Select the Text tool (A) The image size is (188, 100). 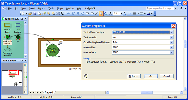(x=110, y=14)
